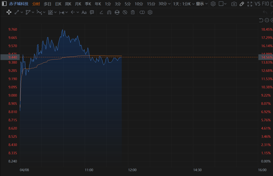The width and height of the screenshot is (273, 176).
Task: Switch to the 周K chart tab
Action: pos(68,4)
